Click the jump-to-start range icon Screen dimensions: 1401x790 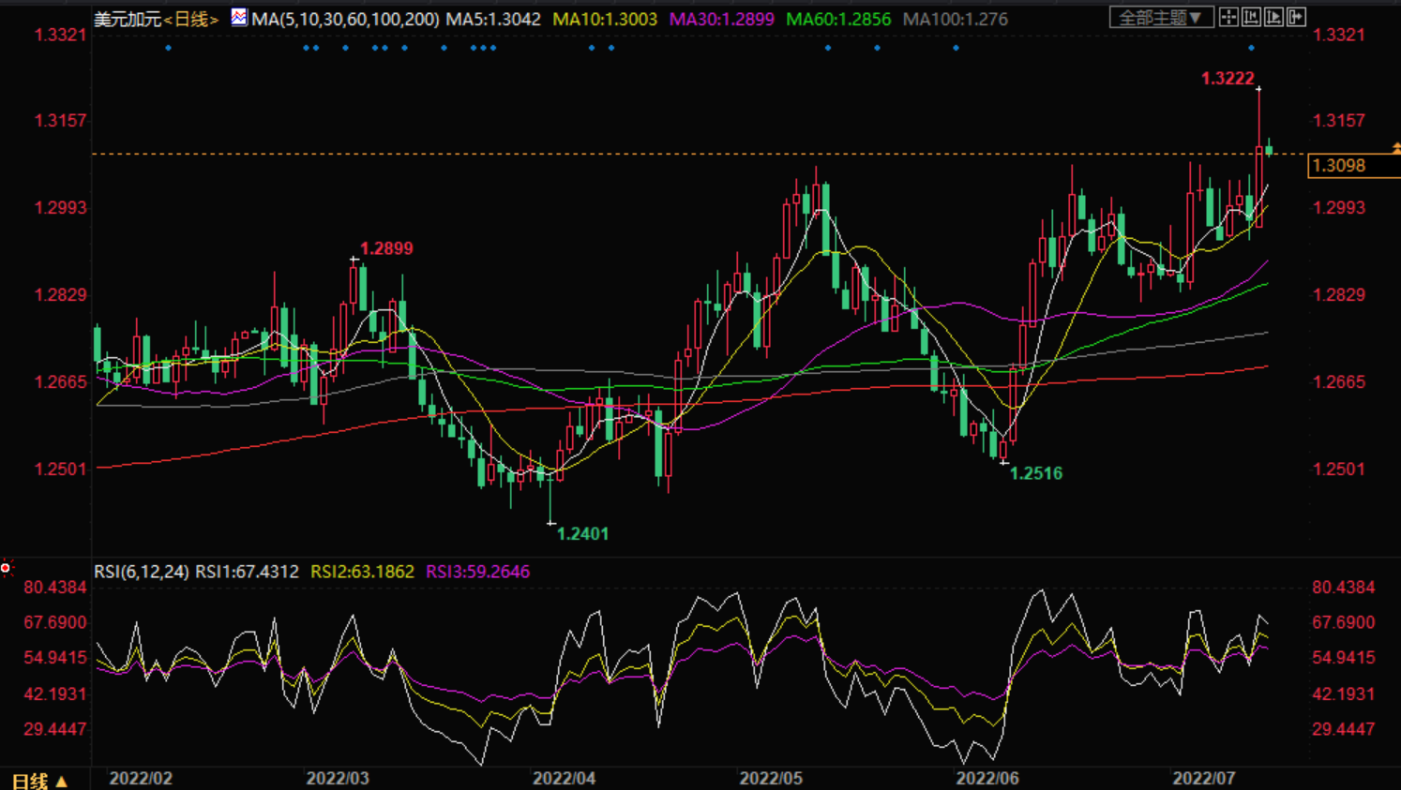1251,17
